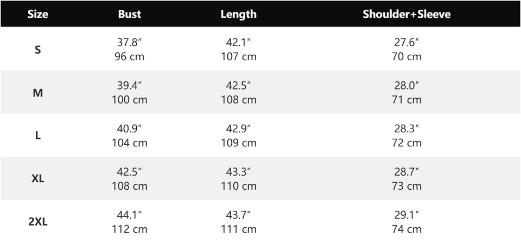Click the Size column header
This screenshot has height=244, width=521.
37,14
